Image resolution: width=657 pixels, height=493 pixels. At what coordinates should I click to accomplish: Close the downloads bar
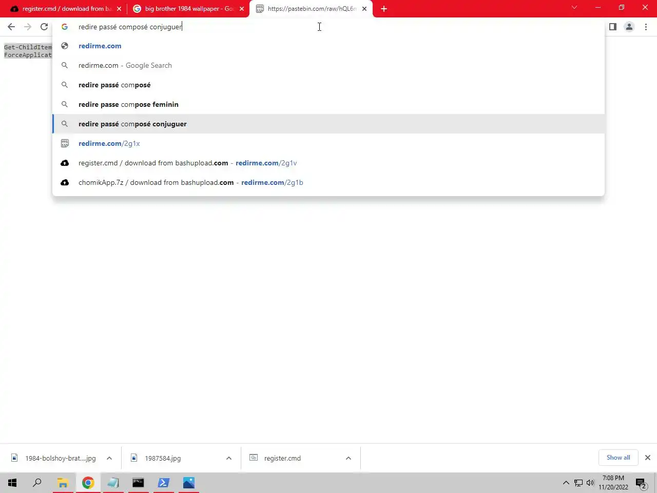(648, 458)
